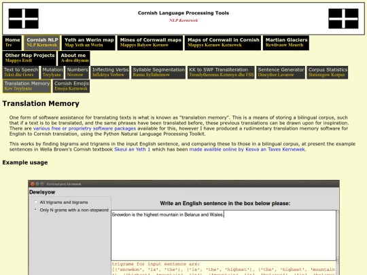Open Other Map Projects page
367x275 pixels.
[29, 58]
